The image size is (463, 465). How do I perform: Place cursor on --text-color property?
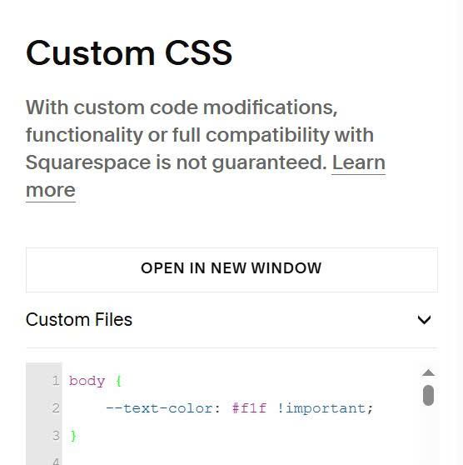point(163,408)
